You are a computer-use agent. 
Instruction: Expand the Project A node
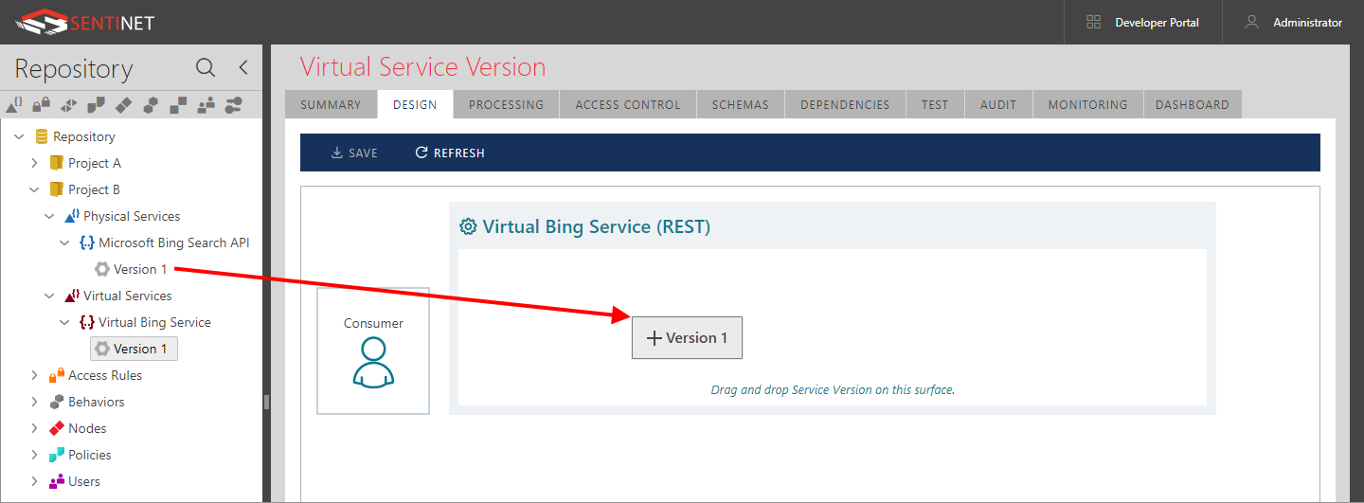coord(35,163)
